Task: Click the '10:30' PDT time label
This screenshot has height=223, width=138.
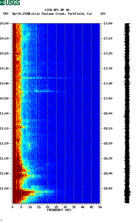Action: 4,68
